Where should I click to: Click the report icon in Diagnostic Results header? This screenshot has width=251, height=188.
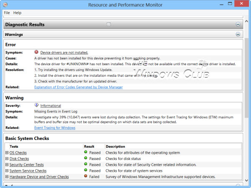pos(109,24)
